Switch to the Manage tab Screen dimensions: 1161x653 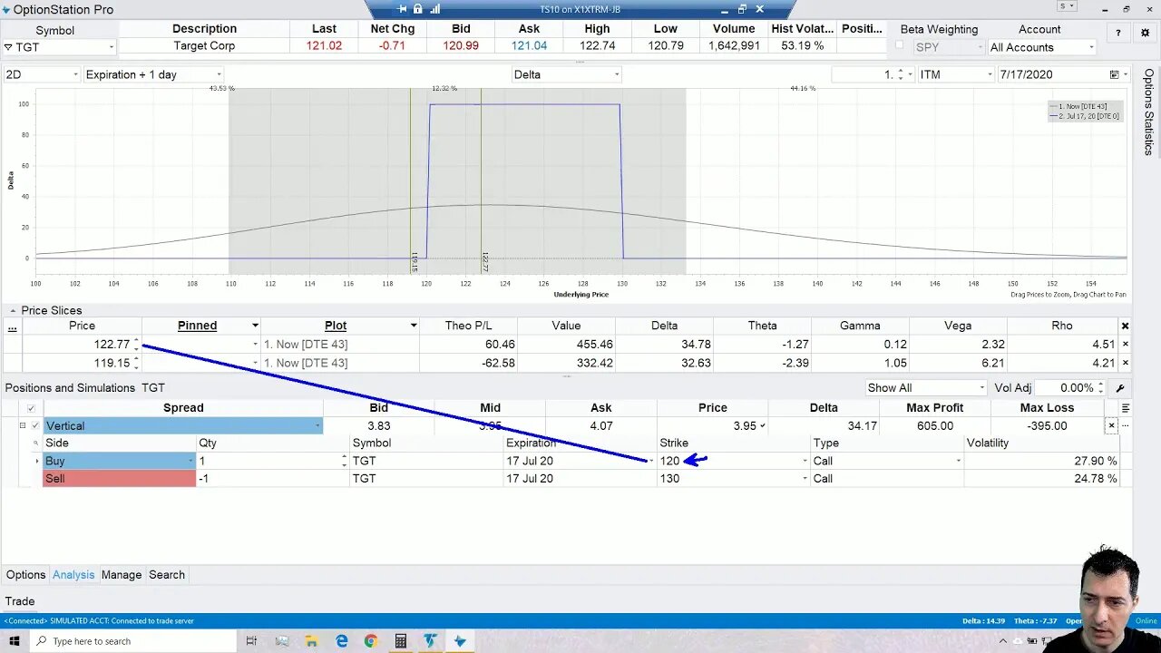122,575
